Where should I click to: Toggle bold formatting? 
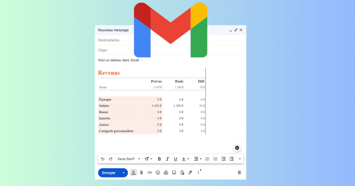[x=159, y=159]
